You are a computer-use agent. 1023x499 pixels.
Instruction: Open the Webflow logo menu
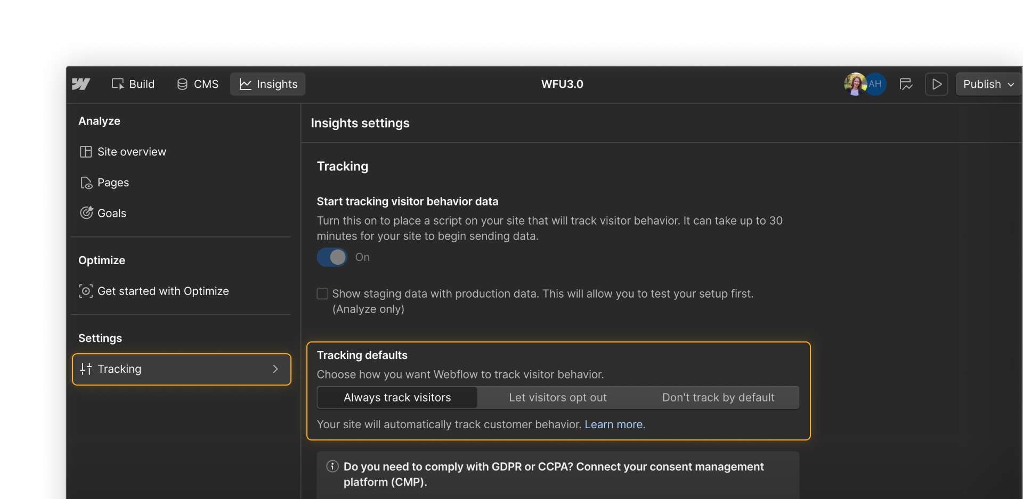point(81,84)
